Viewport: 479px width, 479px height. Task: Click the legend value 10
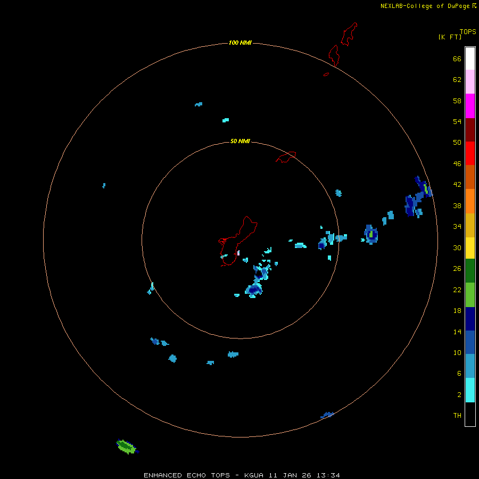457,353
